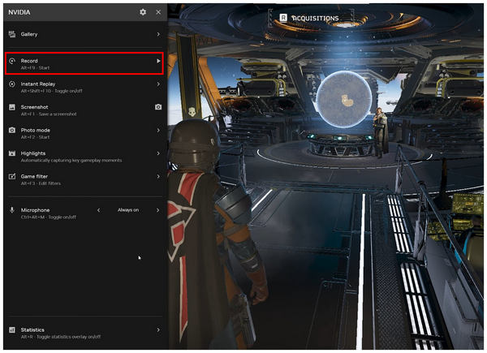
Task: Expand Statistics chevron arrow
Action: tap(158, 329)
